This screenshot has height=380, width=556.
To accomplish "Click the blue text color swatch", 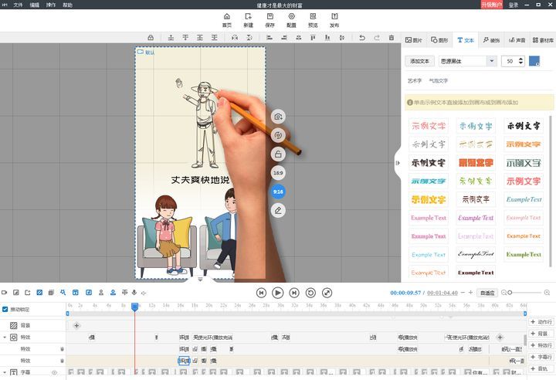I will click(x=534, y=61).
